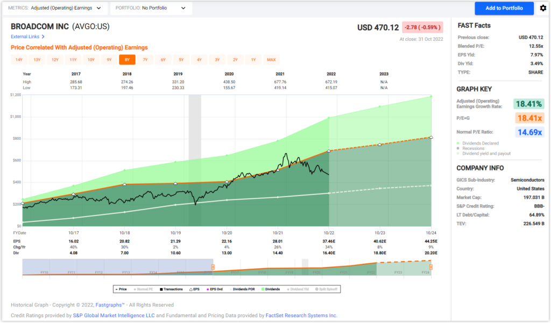Toggle the Dividend Yld legend item
This screenshot has width=551, height=323.
pos(298,289)
